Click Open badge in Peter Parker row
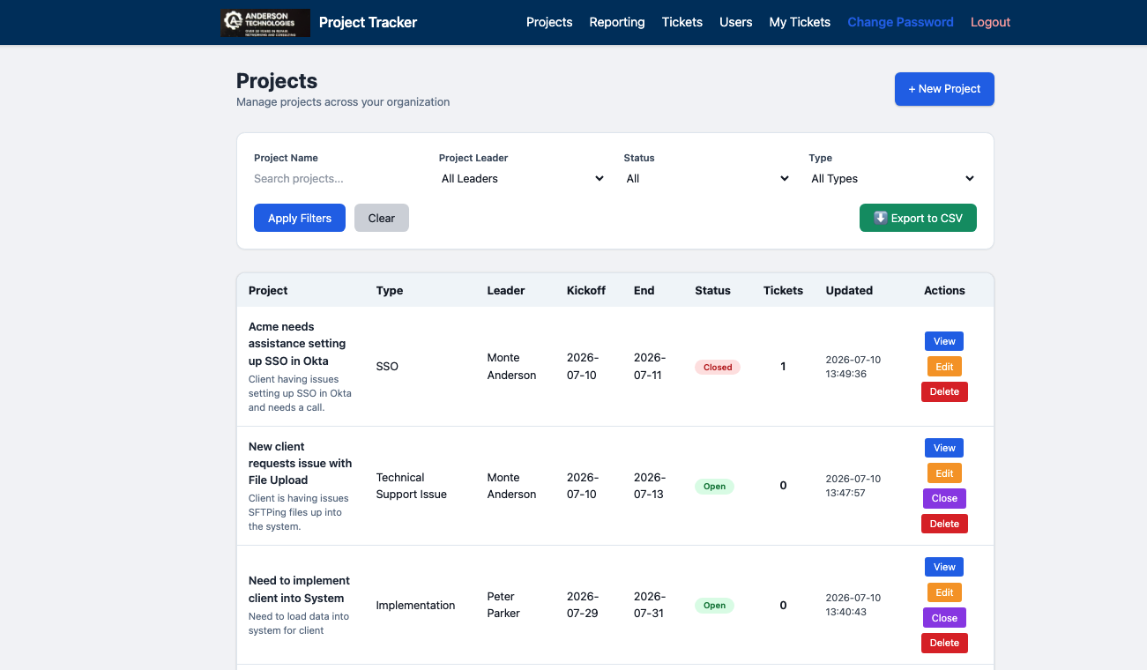Screen dimensions: 1147x670 click(x=714, y=606)
